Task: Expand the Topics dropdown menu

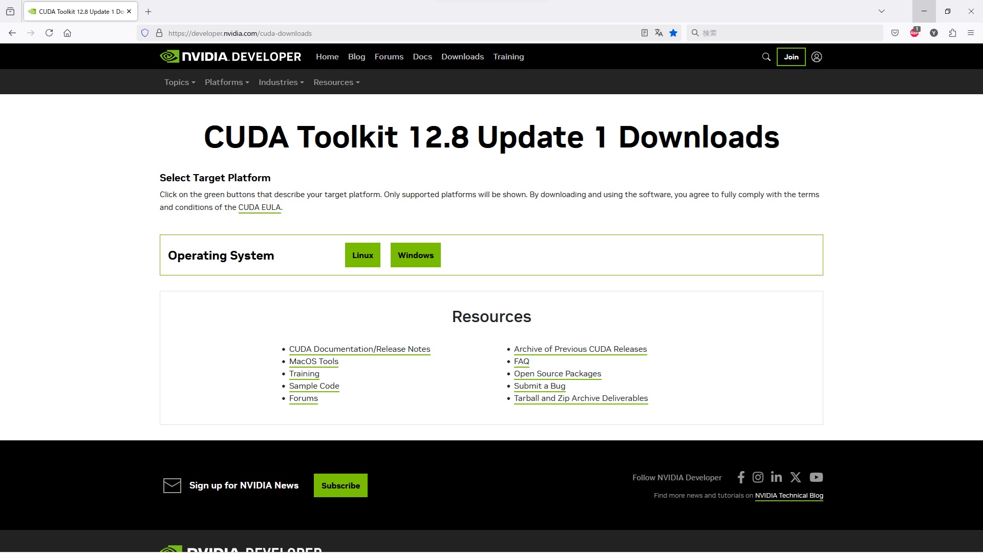Action: 180,82
